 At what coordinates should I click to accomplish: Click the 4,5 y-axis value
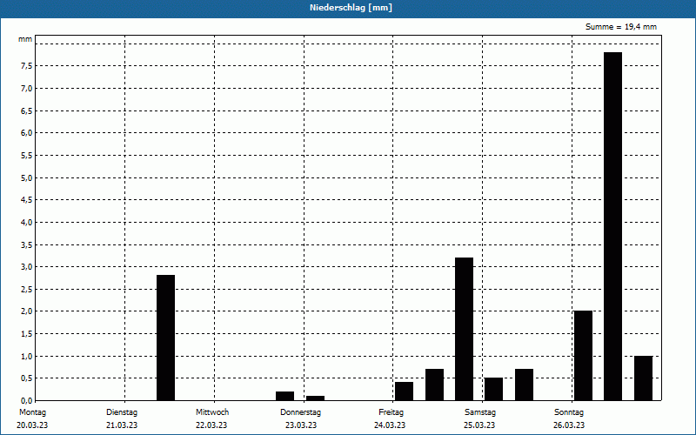pyautogui.click(x=27, y=200)
